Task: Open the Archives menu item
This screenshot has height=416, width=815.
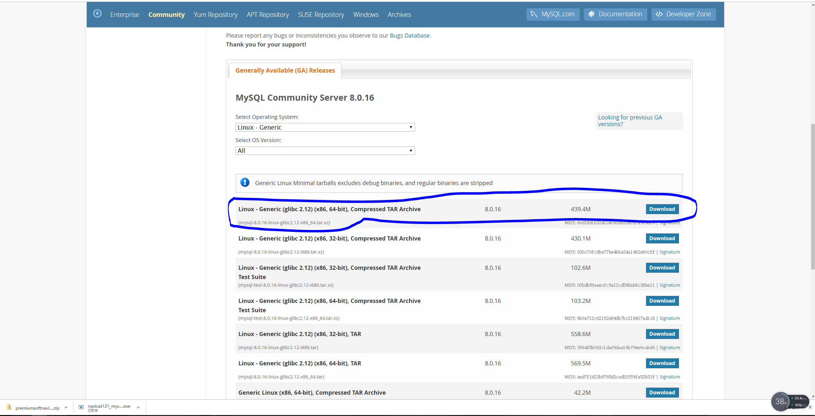Action: click(x=399, y=15)
